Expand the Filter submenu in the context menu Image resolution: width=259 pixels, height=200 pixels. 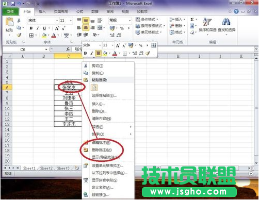click(x=108, y=127)
